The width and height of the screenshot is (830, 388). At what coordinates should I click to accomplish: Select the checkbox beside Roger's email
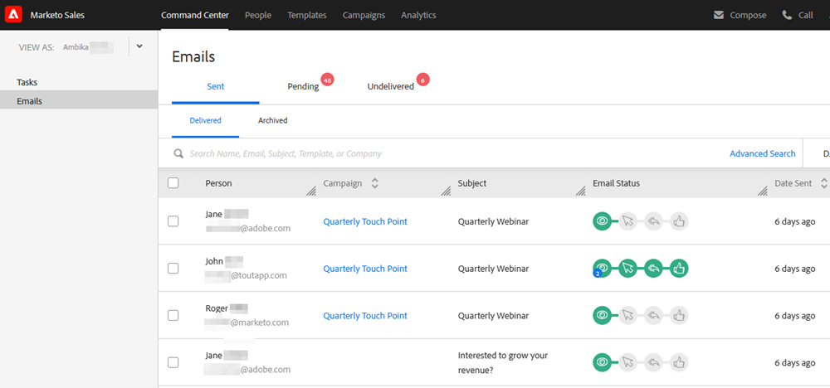(x=173, y=316)
